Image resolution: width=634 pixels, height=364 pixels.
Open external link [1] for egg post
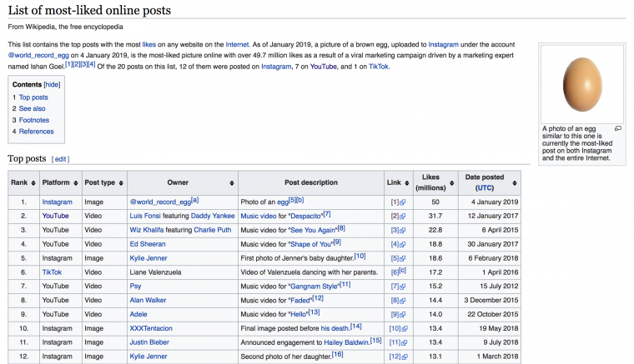pyautogui.click(x=398, y=202)
